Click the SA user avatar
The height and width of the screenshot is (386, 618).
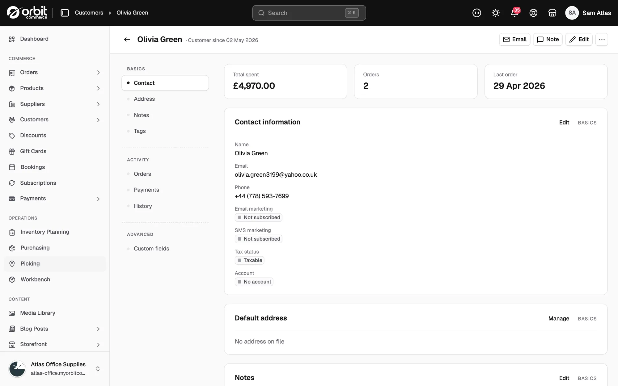pyautogui.click(x=572, y=13)
